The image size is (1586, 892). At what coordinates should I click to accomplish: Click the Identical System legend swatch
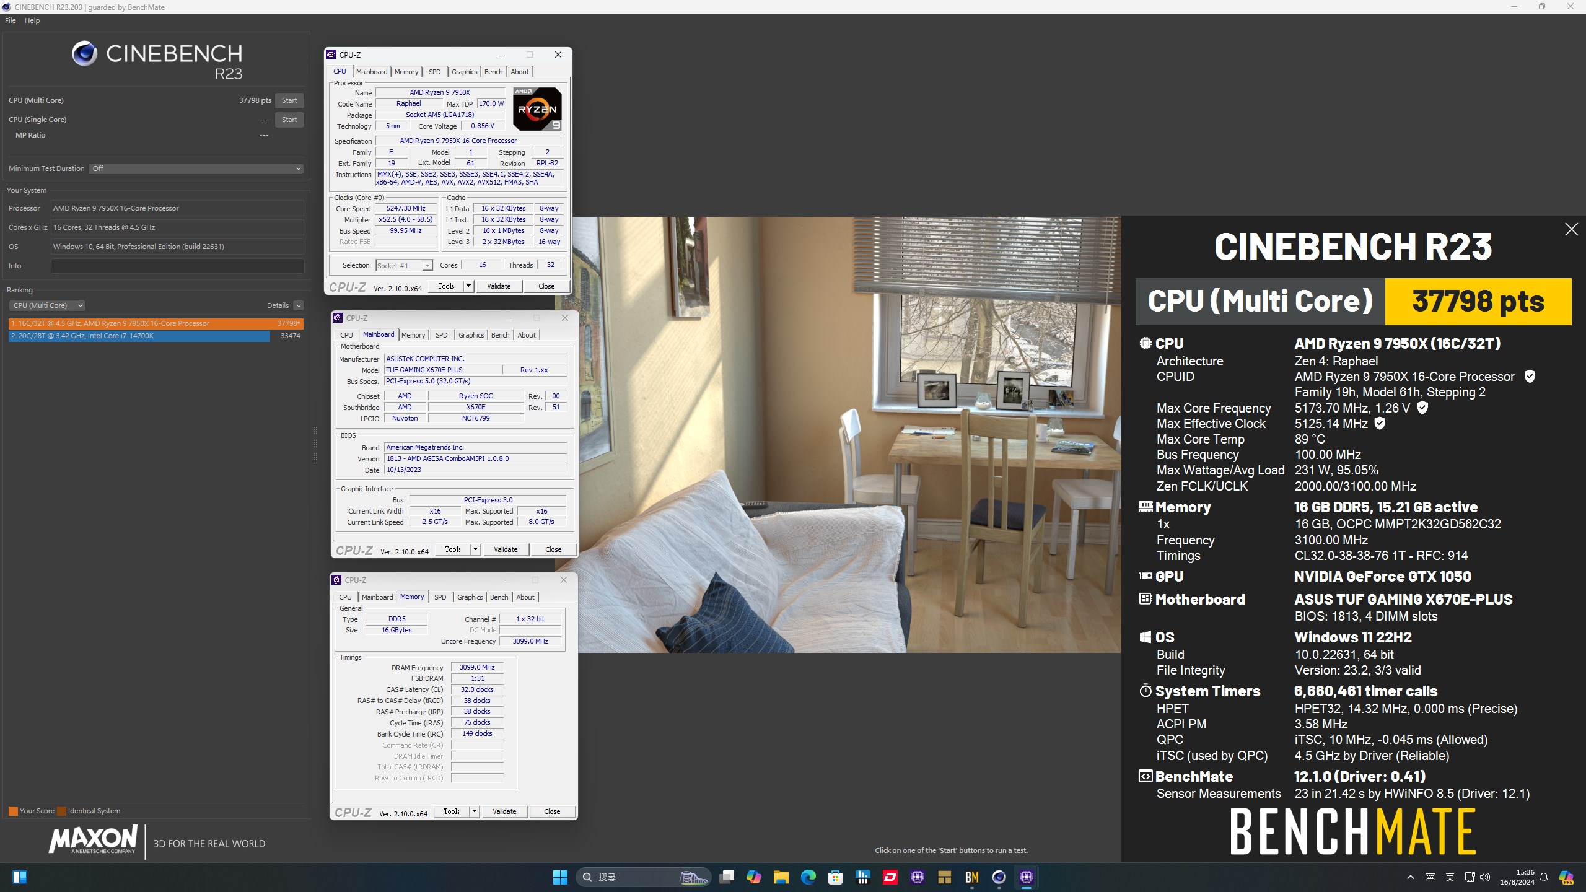click(61, 811)
